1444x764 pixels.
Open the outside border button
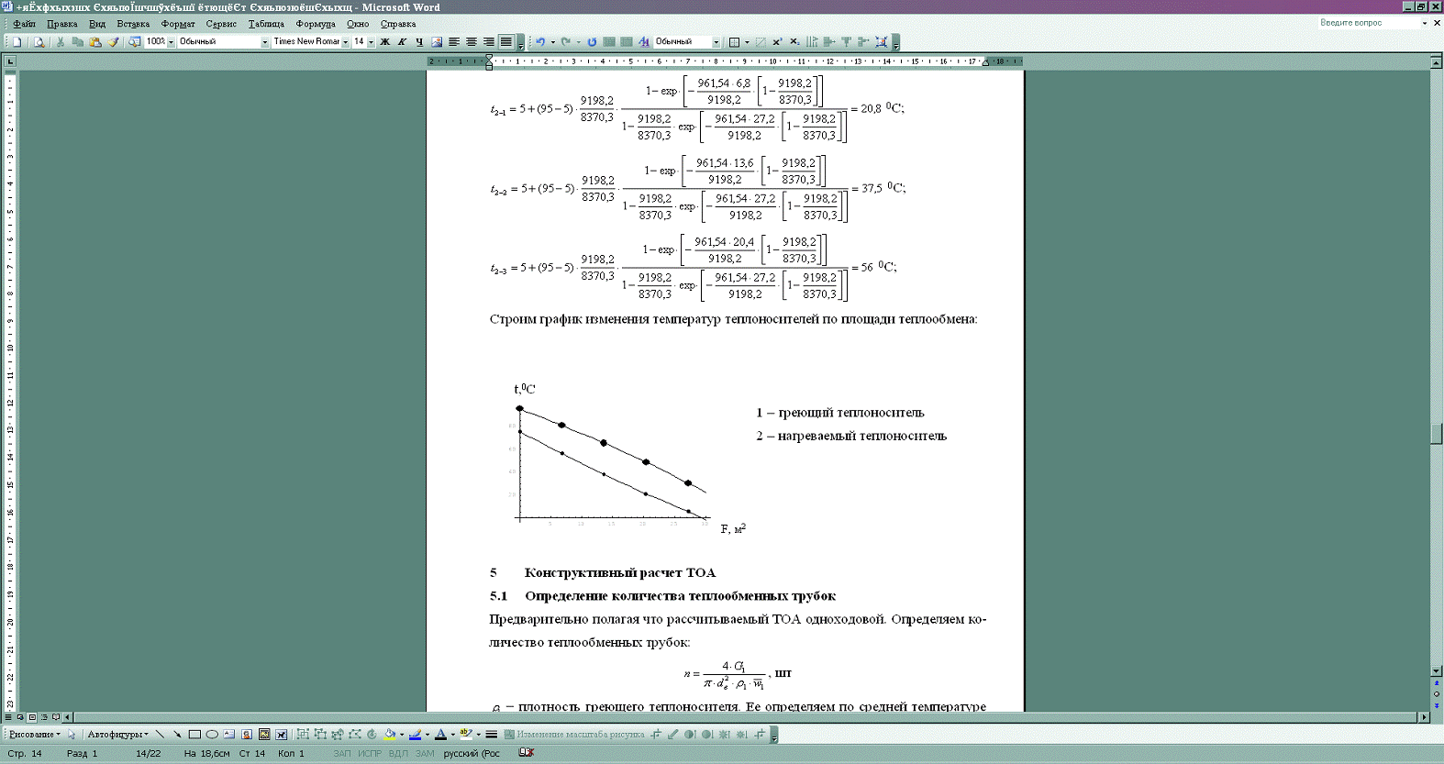(x=734, y=42)
